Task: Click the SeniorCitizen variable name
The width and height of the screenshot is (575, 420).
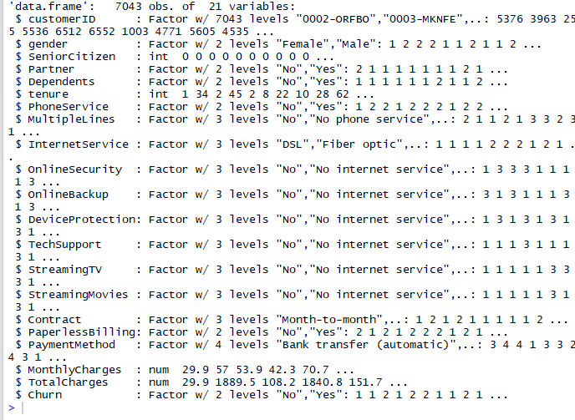Action: pyautogui.click(x=72, y=57)
